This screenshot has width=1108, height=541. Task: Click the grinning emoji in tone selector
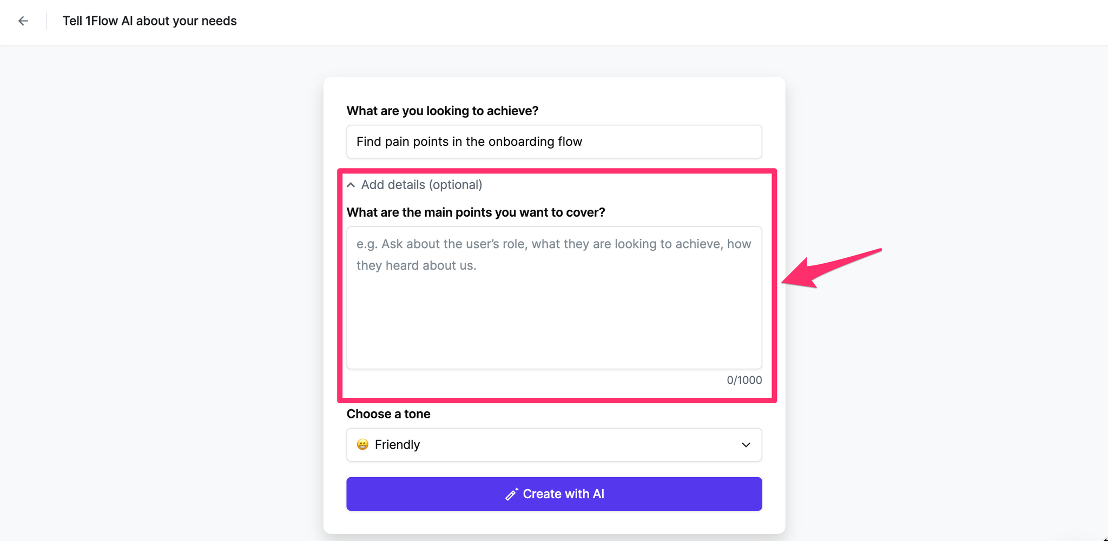coord(362,445)
